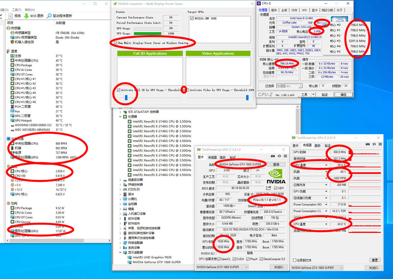Viewport: 393px width, 279px height.
Task: Click the 键盘 keyboard icon in Device Manager
Action: click(x=125, y=209)
